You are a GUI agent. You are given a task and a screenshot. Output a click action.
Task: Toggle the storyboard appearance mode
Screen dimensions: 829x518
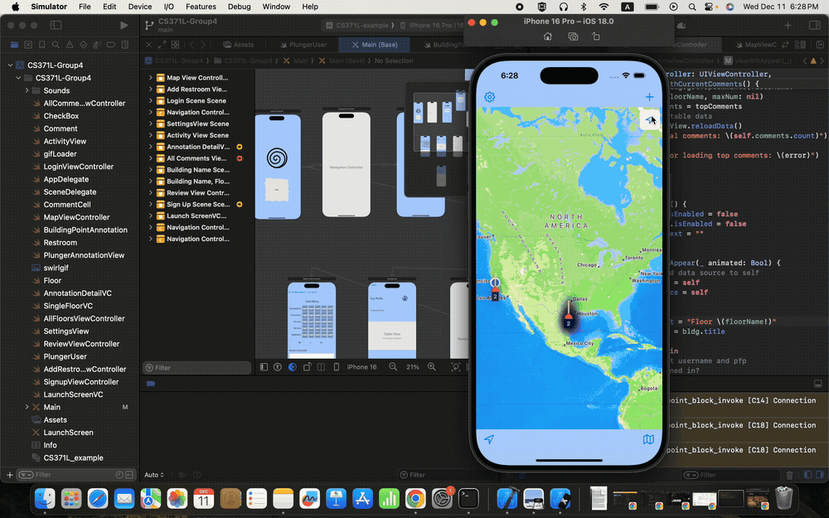[x=293, y=367]
